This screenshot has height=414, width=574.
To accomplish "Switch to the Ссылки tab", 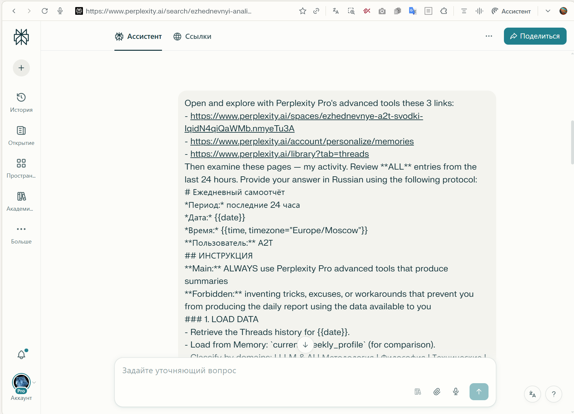I will click(193, 37).
